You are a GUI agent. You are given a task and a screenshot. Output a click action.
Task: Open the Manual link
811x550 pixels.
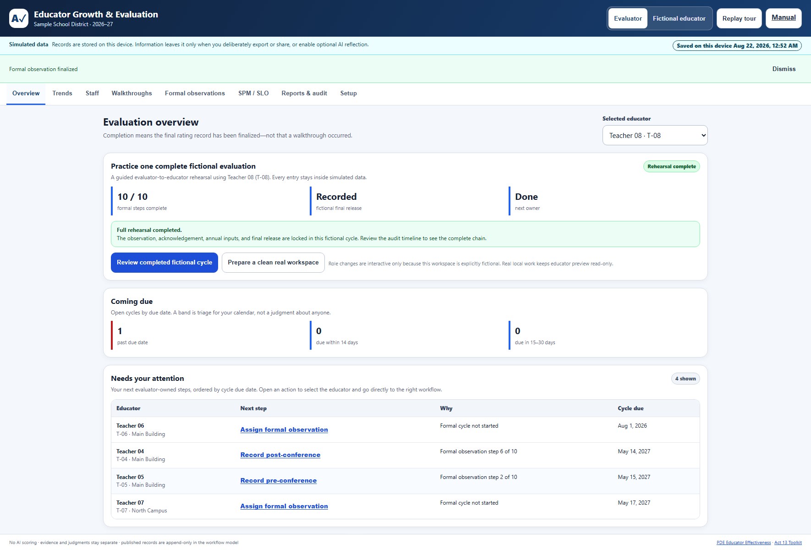pos(784,18)
